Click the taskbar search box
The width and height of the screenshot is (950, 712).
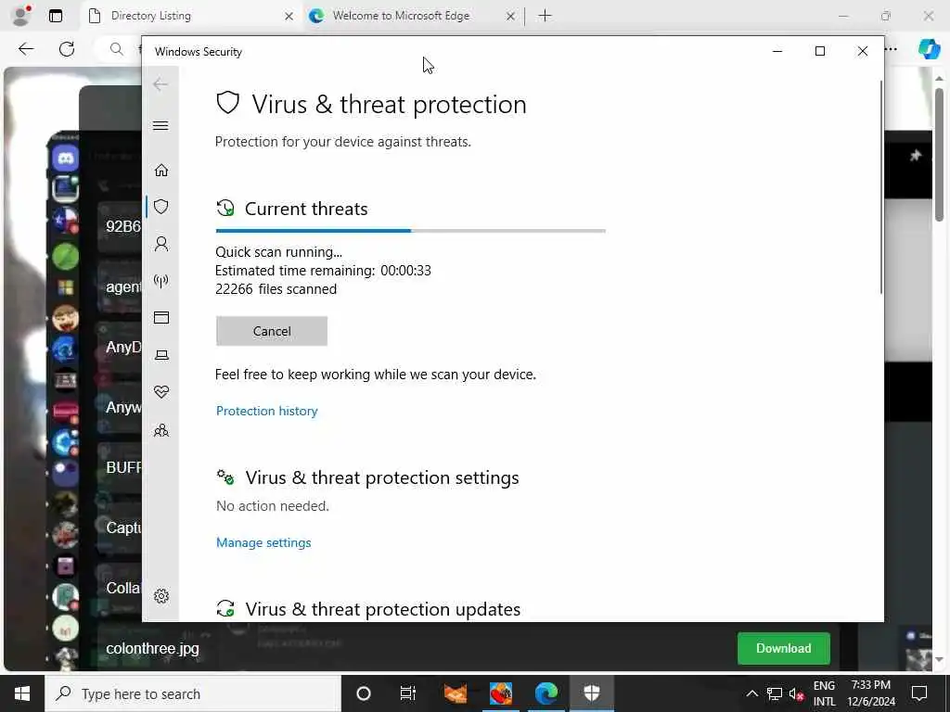[x=193, y=693]
